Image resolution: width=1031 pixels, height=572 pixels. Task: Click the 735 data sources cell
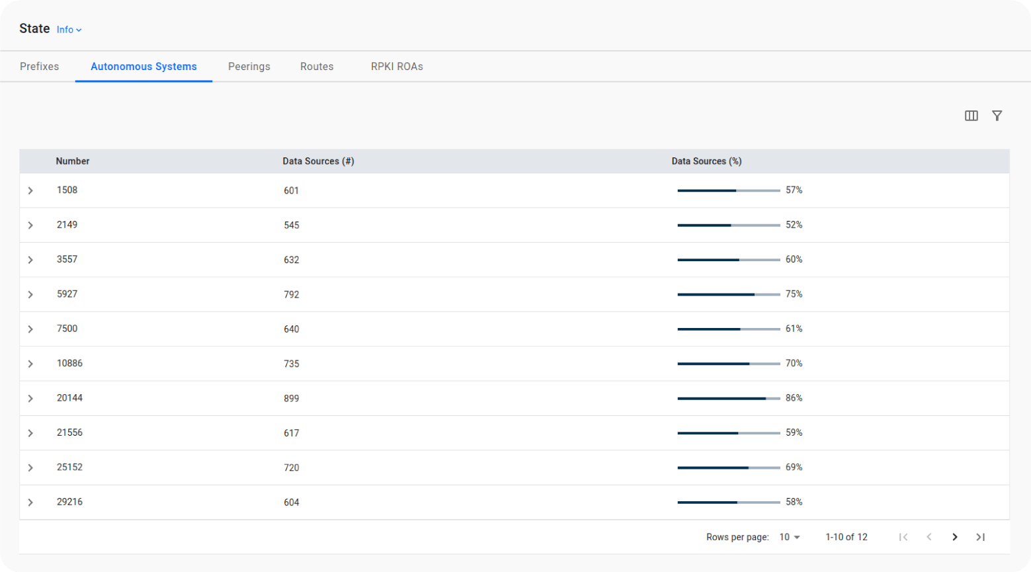tap(292, 364)
